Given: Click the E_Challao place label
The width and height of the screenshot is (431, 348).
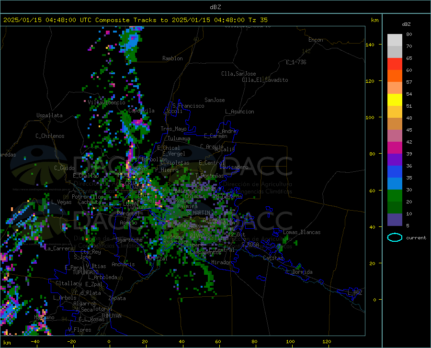Looking at the screenshot, I should [86, 175].
